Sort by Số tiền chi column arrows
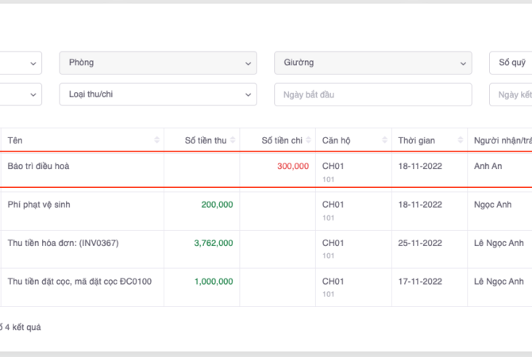The image size is (532, 357). point(309,140)
